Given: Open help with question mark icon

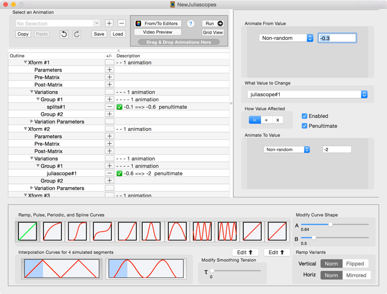Looking at the screenshot, I should pos(191,24).
